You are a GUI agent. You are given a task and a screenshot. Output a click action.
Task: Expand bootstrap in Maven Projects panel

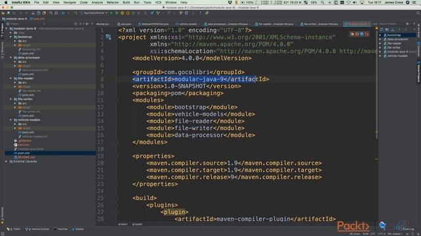tap(380, 35)
